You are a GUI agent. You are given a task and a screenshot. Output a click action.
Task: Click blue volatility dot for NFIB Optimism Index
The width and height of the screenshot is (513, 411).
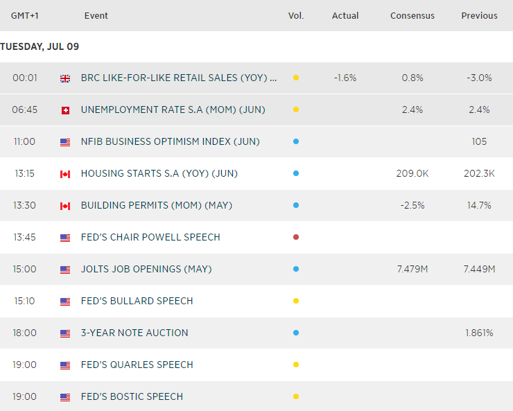[296, 141]
